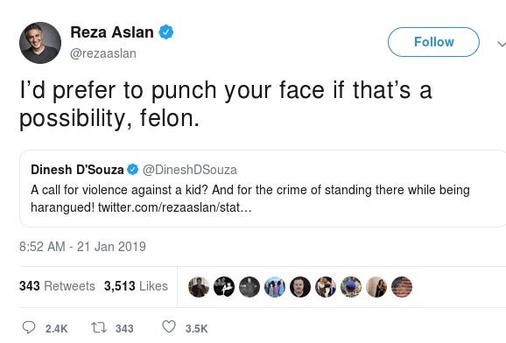Open Reza Aslan's profile picture

[x=40, y=43]
